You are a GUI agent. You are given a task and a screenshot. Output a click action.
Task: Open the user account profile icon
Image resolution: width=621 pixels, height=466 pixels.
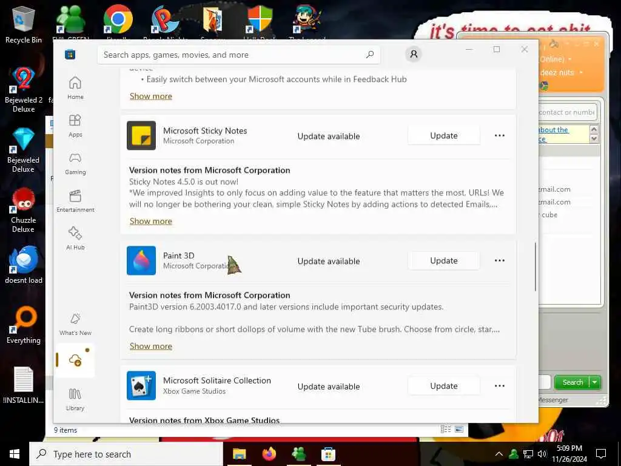pyautogui.click(x=414, y=54)
